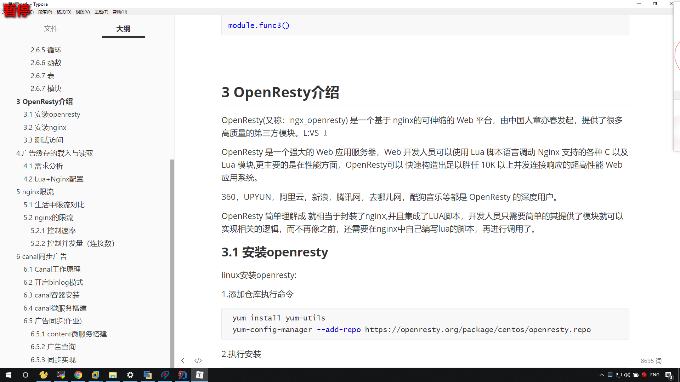Open outline heading 4.广告缓存的载入与读取

[x=55, y=153]
